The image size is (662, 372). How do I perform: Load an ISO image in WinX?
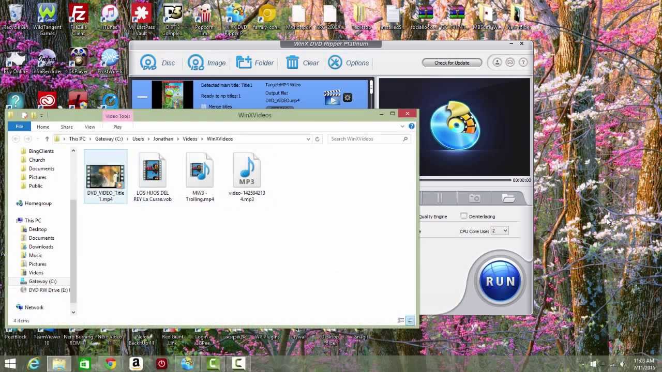(x=206, y=63)
